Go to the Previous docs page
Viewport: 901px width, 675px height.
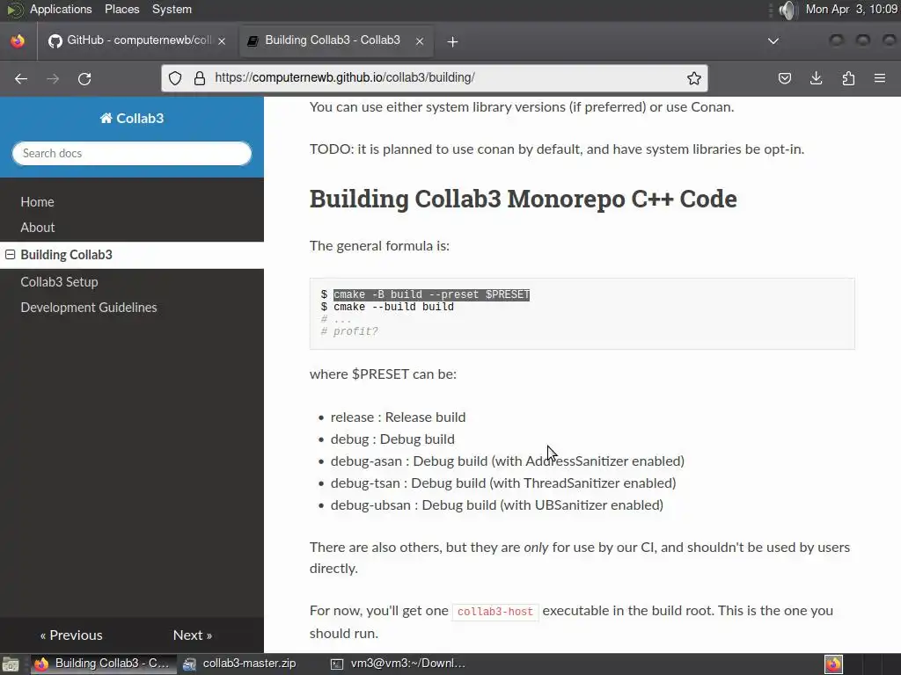click(70, 635)
